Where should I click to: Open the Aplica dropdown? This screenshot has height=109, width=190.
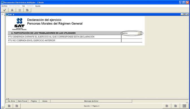click(x=139, y=33)
